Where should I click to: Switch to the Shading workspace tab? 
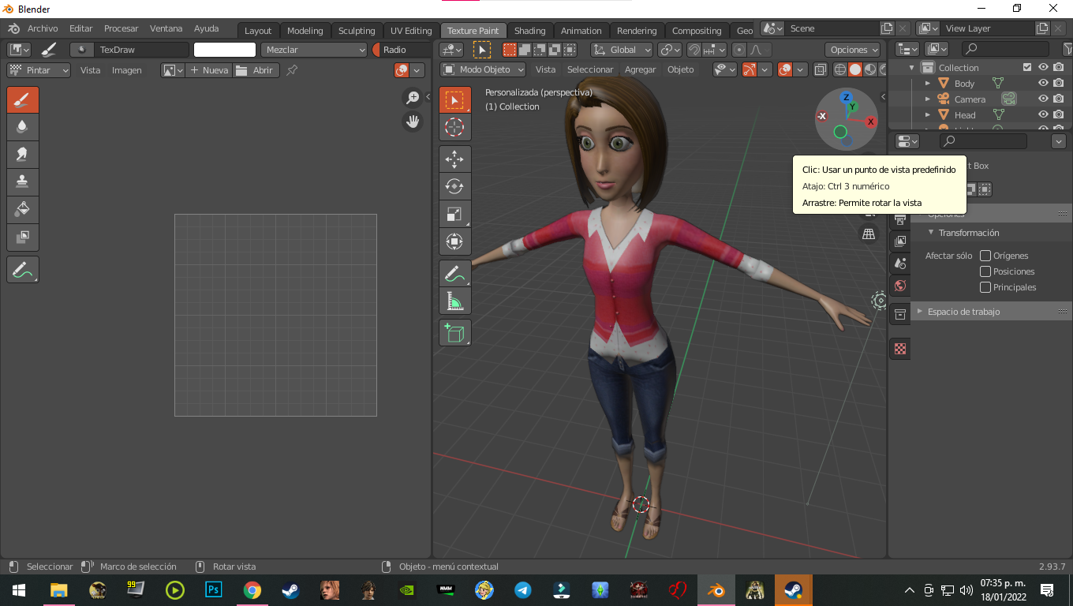click(529, 30)
